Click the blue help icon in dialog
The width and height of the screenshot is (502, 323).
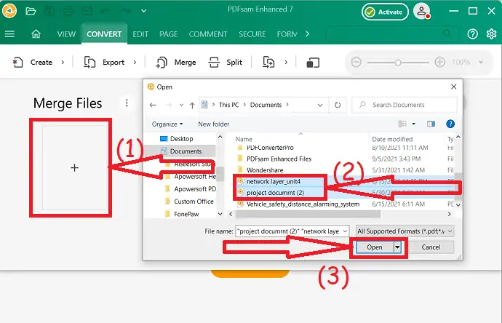tap(450, 124)
